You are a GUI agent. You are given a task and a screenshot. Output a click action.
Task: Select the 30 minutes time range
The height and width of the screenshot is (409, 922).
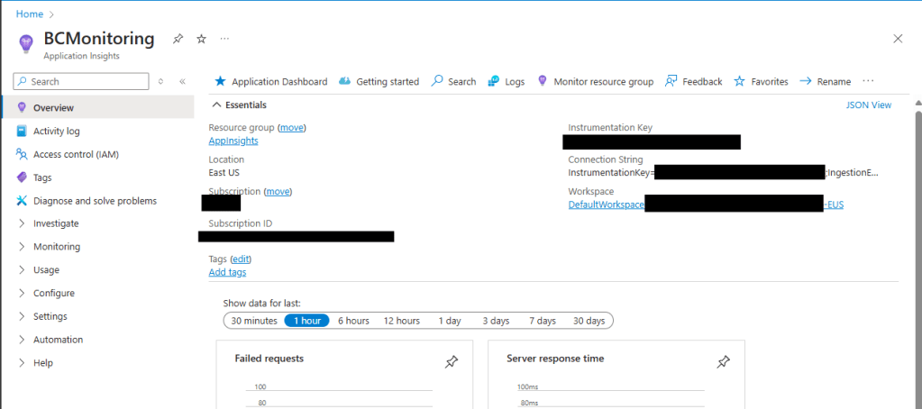pyautogui.click(x=253, y=321)
